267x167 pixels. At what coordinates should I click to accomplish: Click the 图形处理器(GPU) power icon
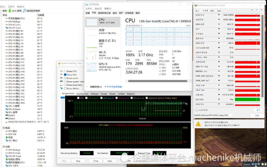pyautogui.click(x=7, y=162)
